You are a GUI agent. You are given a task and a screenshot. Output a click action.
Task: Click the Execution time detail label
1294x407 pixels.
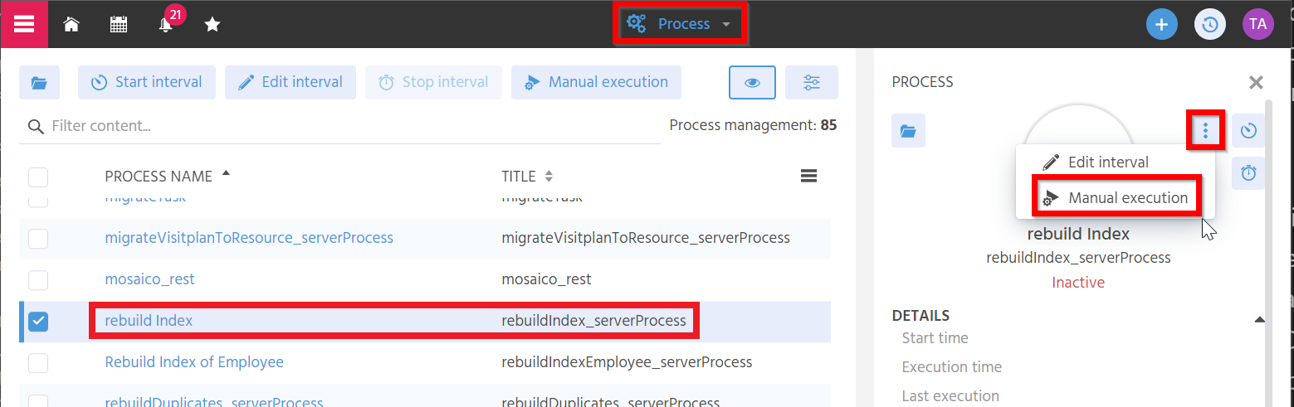951,367
